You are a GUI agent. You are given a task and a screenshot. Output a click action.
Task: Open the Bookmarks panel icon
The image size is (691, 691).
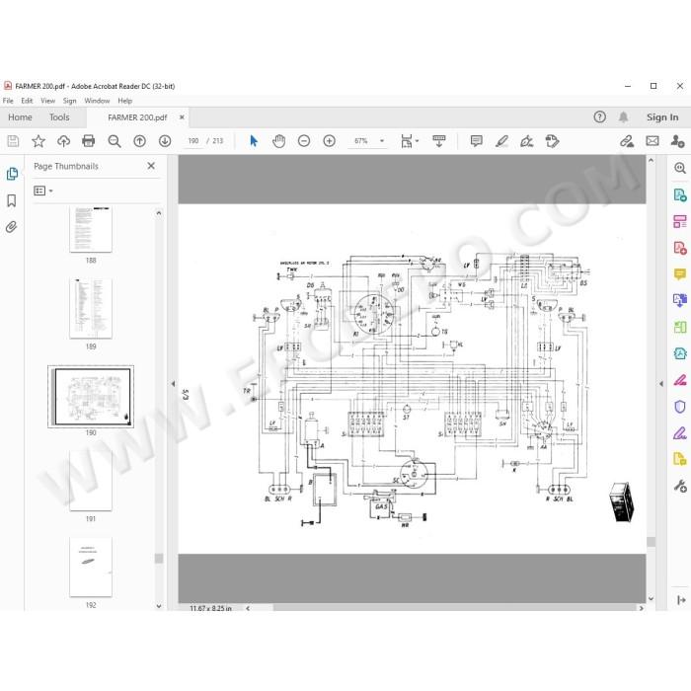coord(12,201)
